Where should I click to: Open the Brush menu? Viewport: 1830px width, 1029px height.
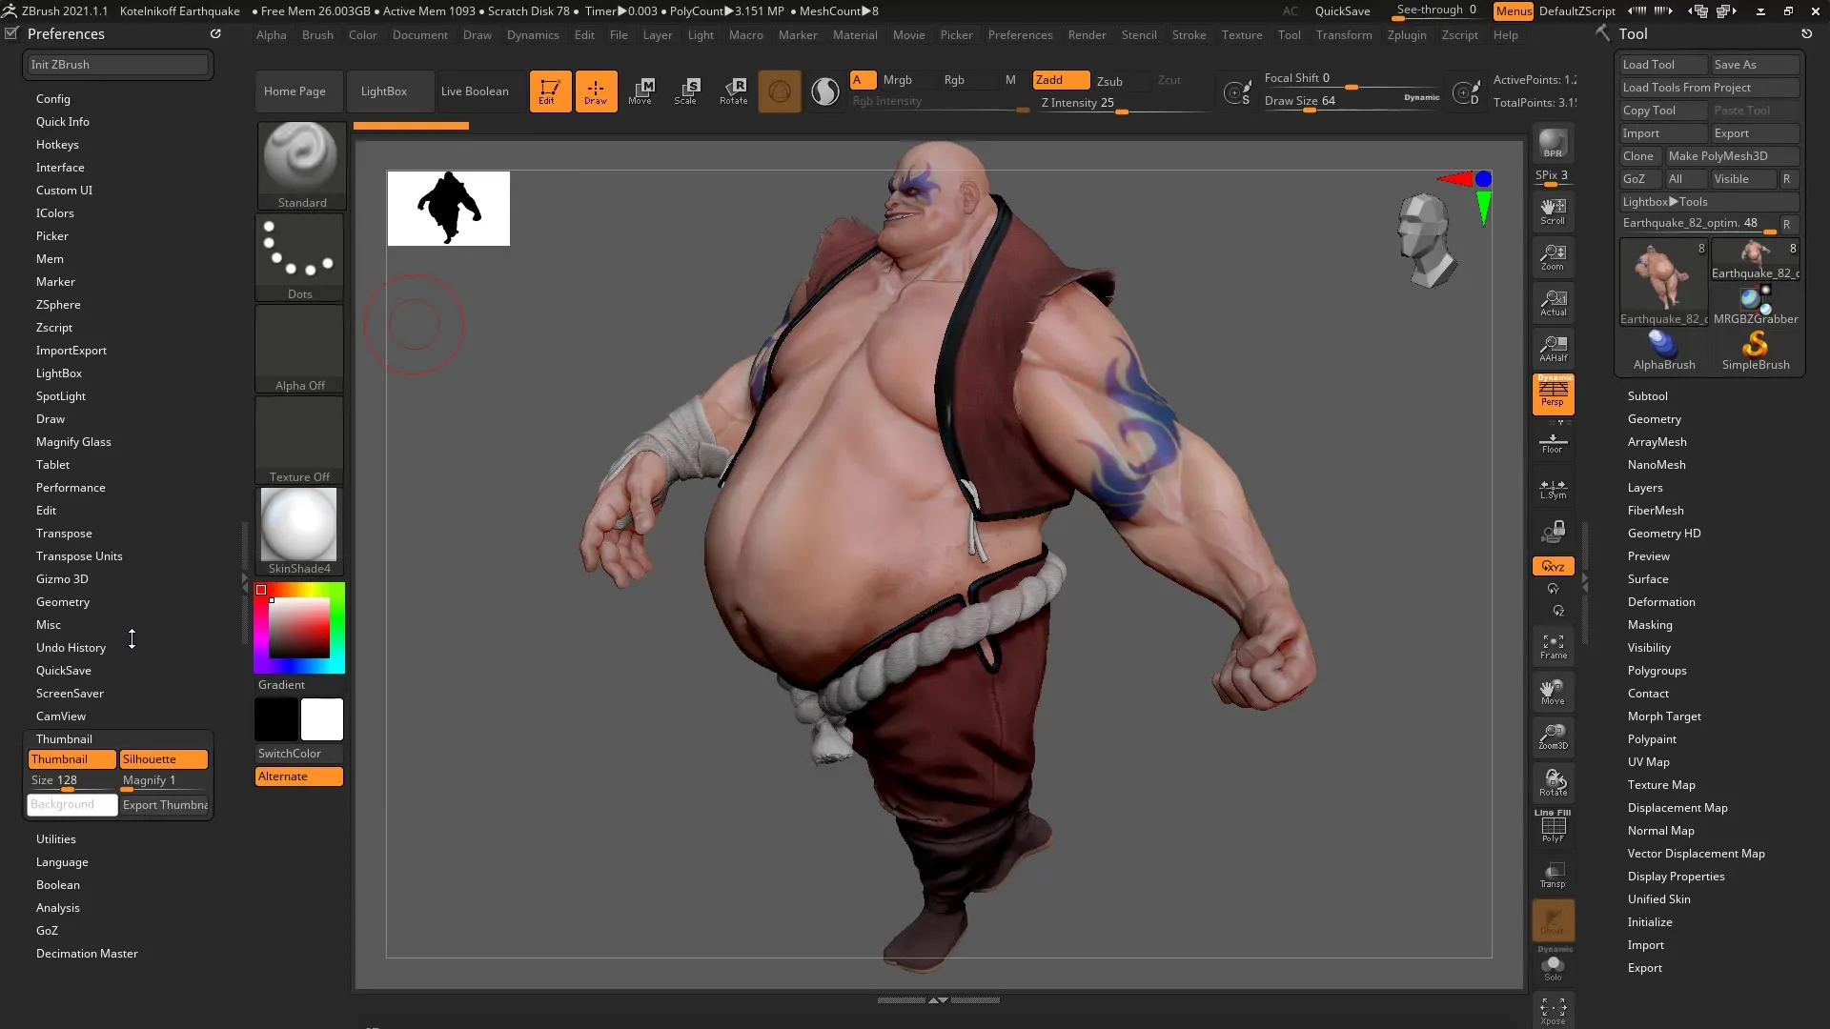coord(317,35)
